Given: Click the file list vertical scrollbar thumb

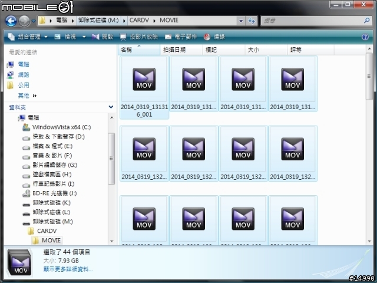Looking at the screenshot, I should point(369,76).
